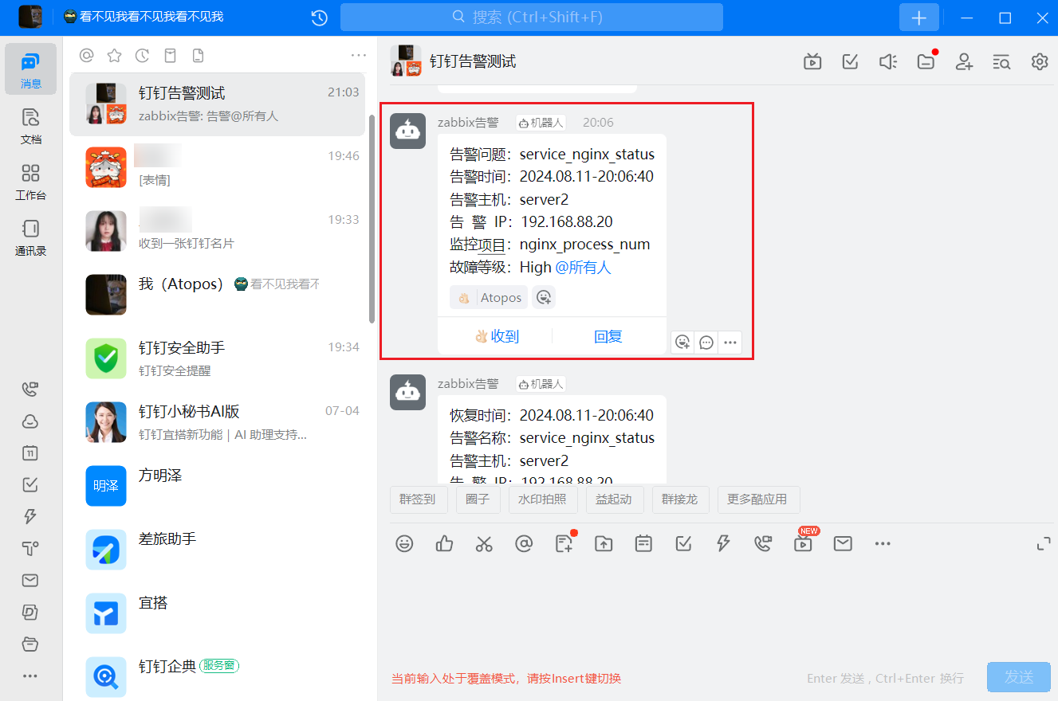Viewport: 1058px width, 701px height.
Task: Open group settings gear icon
Action: 1039,61
